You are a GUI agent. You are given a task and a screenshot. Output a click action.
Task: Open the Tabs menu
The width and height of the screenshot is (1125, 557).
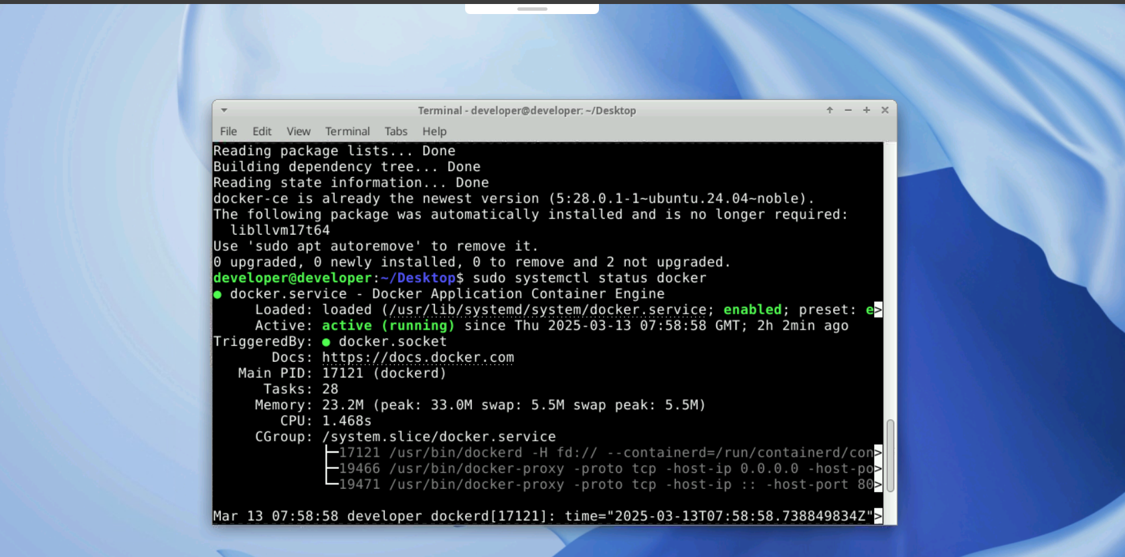(x=396, y=131)
